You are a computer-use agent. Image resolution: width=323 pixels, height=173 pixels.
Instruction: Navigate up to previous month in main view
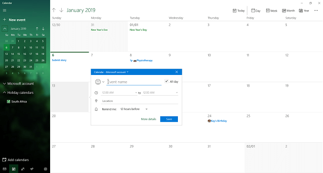click(x=54, y=10)
